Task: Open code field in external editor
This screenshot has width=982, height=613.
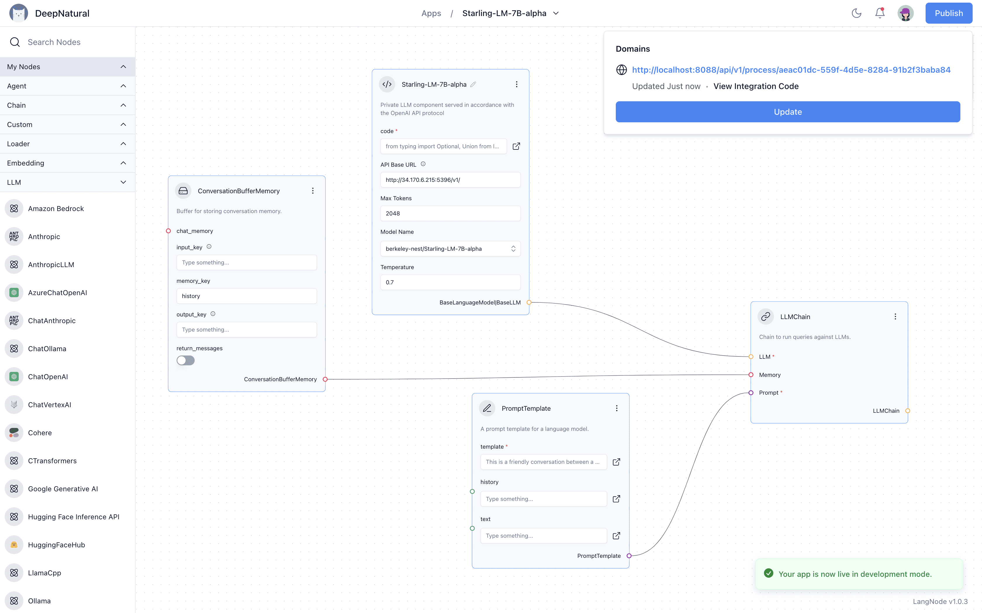Action: point(516,146)
